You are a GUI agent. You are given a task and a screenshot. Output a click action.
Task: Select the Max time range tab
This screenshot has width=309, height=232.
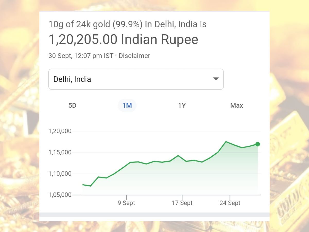236,105
